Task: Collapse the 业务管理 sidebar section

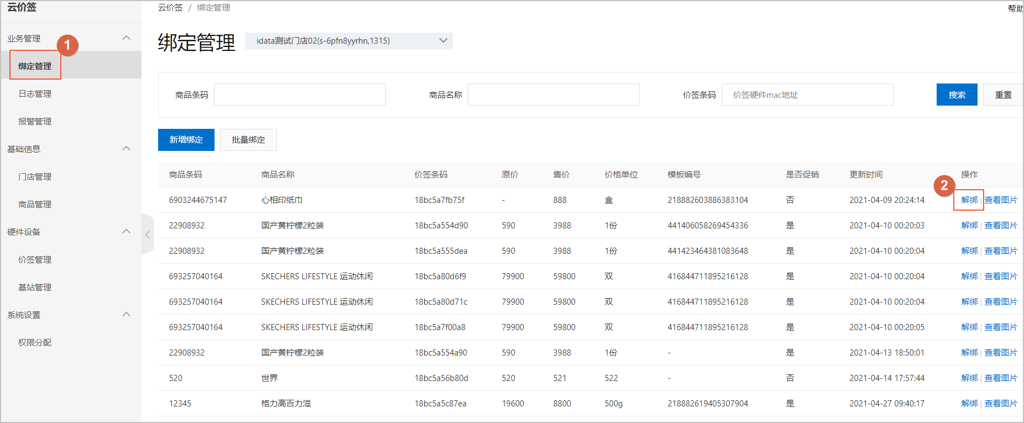Action: click(x=126, y=38)
